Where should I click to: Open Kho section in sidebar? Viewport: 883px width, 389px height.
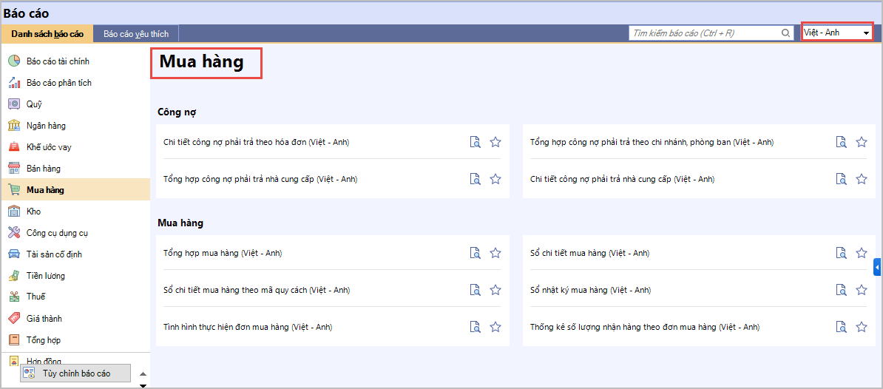click(x=34, y=212)
